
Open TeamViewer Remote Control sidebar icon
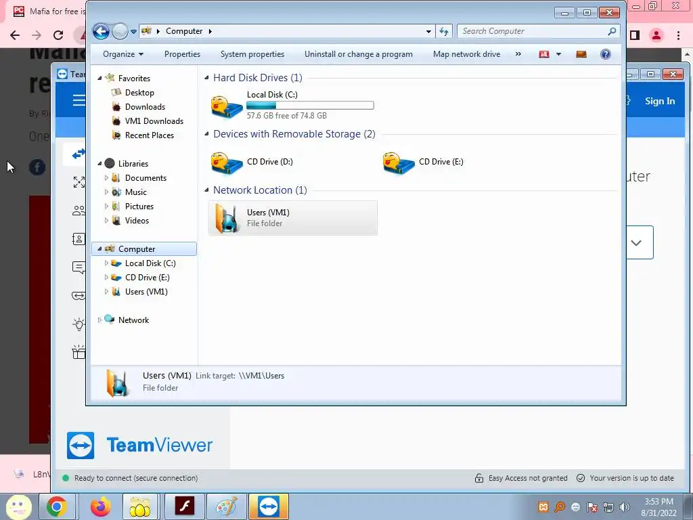coord(79,154)
